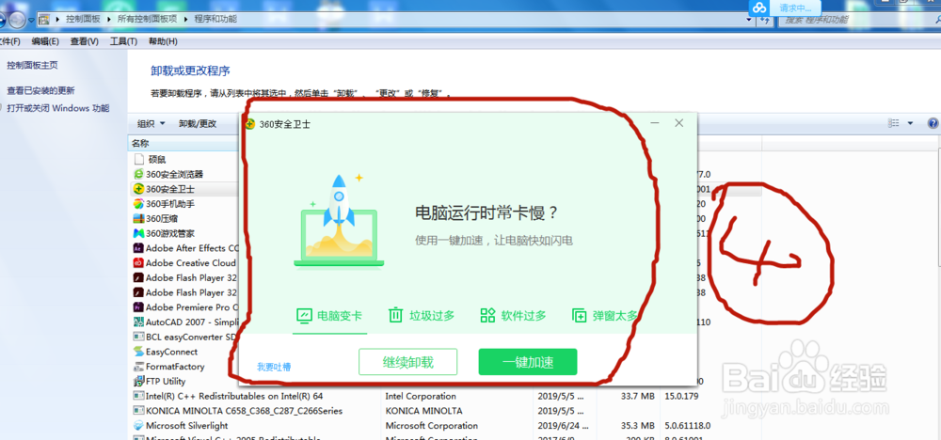The width and height of the screenshot is (941, 440).
Task: Click the EasyConnect program icon
Action: pyautogui.click(x=138, y=352)
